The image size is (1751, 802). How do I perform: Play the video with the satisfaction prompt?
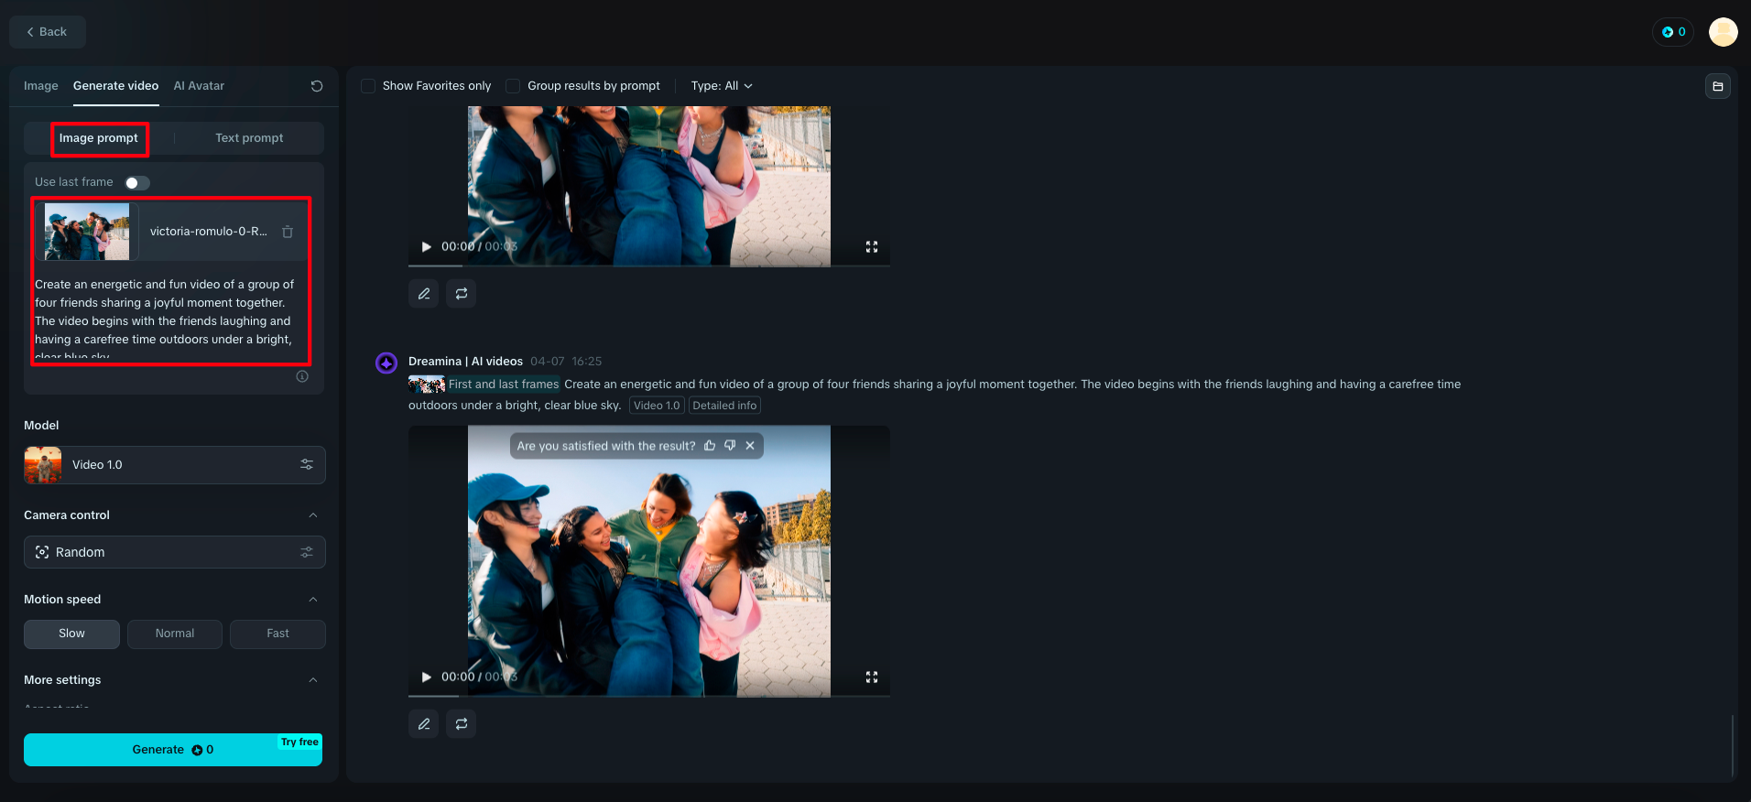pos(426,677)
